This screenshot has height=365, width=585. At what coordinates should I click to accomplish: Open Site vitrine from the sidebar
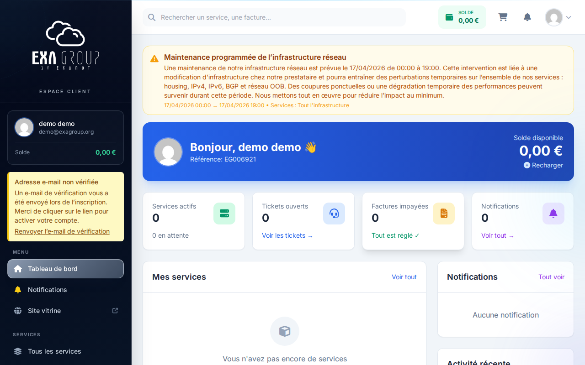(x=65, y=311)
